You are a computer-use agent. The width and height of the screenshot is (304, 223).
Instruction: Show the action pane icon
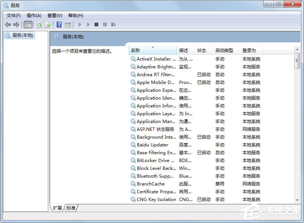(68, 25)
